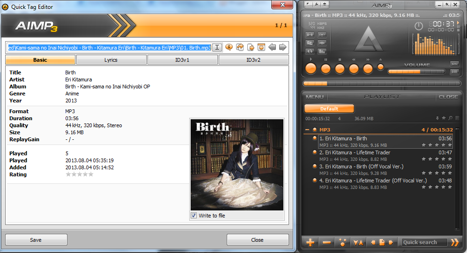Click the orange Pause button
The width and height of the screenshot is (467, 253).
point(326,69)
